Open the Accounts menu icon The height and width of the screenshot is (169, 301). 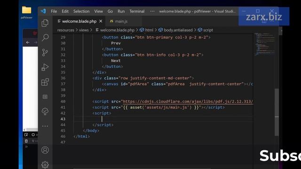(45, 150)
